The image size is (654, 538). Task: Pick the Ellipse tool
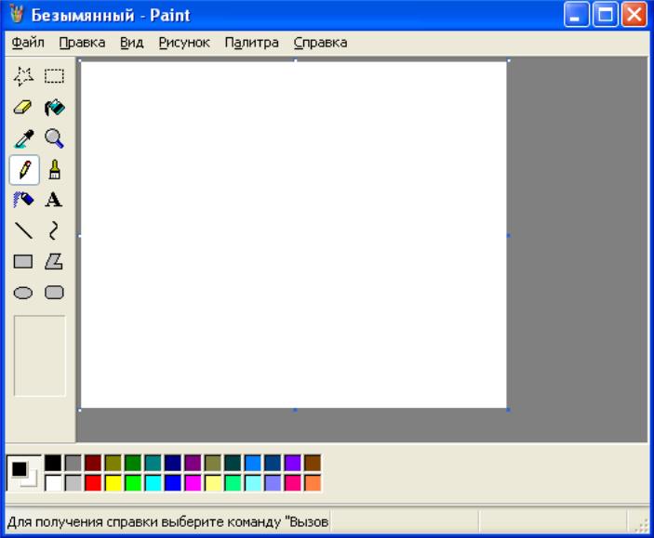click(23, 293)
